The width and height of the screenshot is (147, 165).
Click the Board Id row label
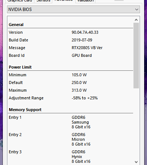click(16, 55)
